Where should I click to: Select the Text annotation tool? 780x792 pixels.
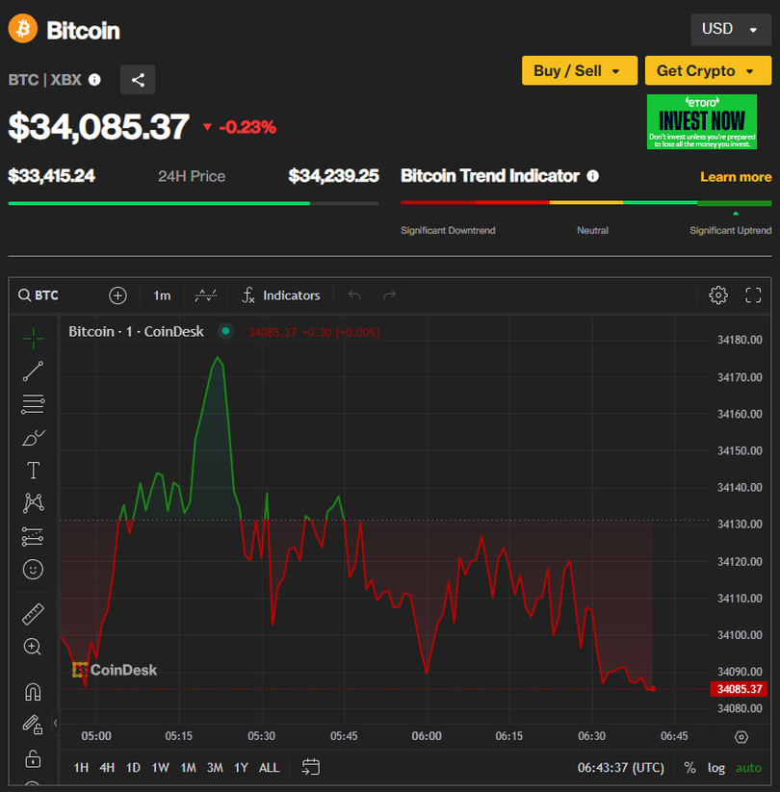tap(33, 471)
